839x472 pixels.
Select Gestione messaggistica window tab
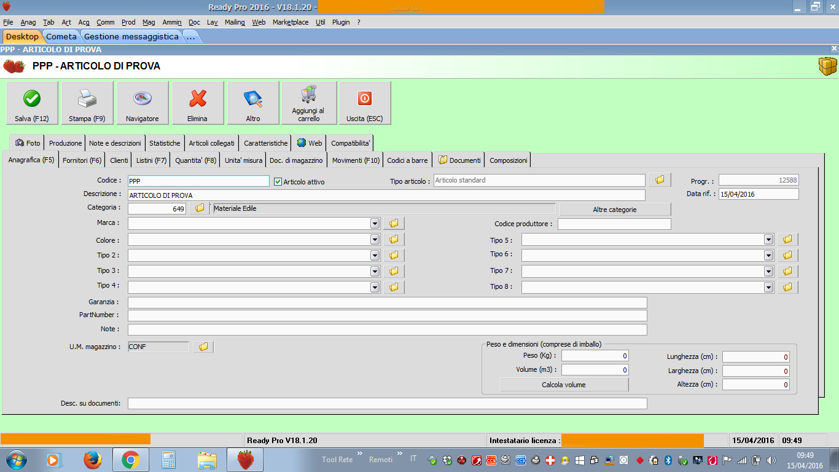[131, 36]
